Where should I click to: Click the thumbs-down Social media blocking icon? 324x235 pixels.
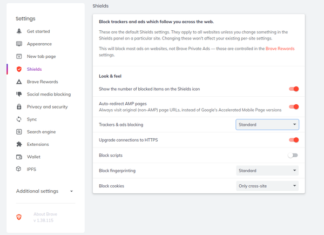point(19,94)
